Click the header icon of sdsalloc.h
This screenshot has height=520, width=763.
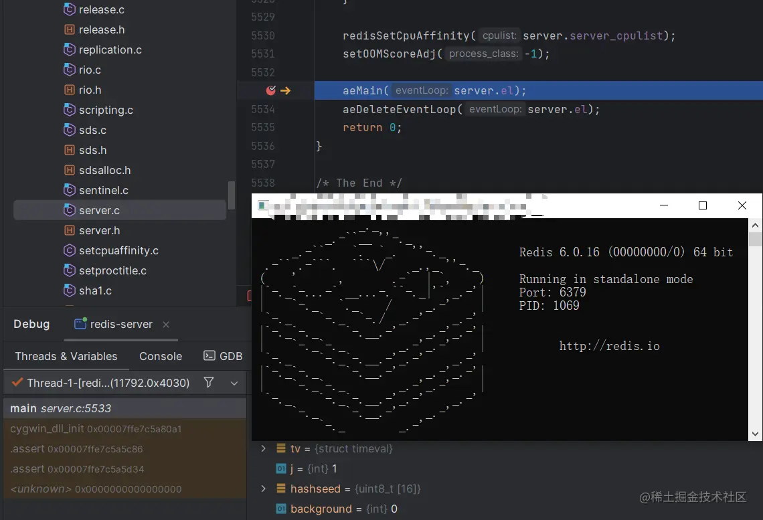click(70, 170)
